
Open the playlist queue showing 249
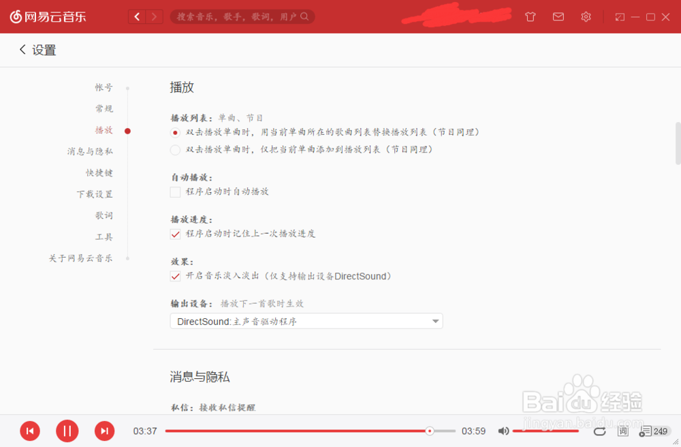[x=654, y=431]
